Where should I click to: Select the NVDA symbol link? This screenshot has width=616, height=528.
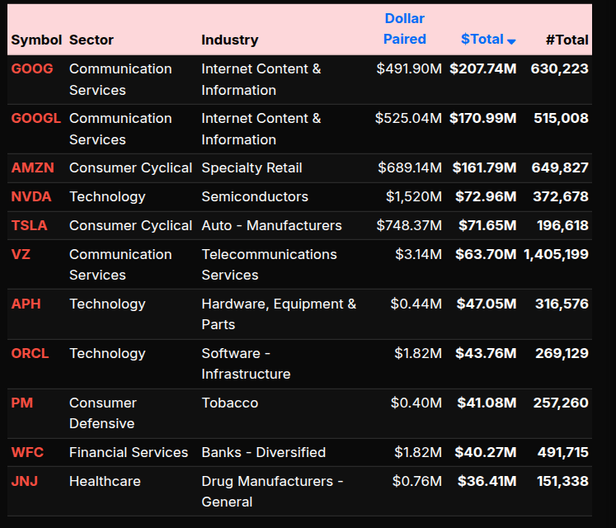tap(31, 197)
